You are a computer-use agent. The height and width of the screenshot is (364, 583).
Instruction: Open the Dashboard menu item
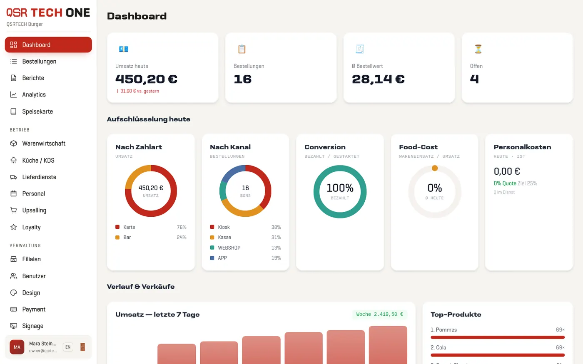pos(48,45)
